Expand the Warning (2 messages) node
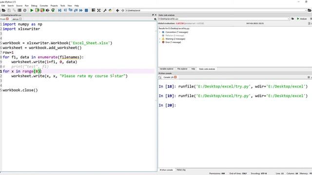 tap(160, 39)
